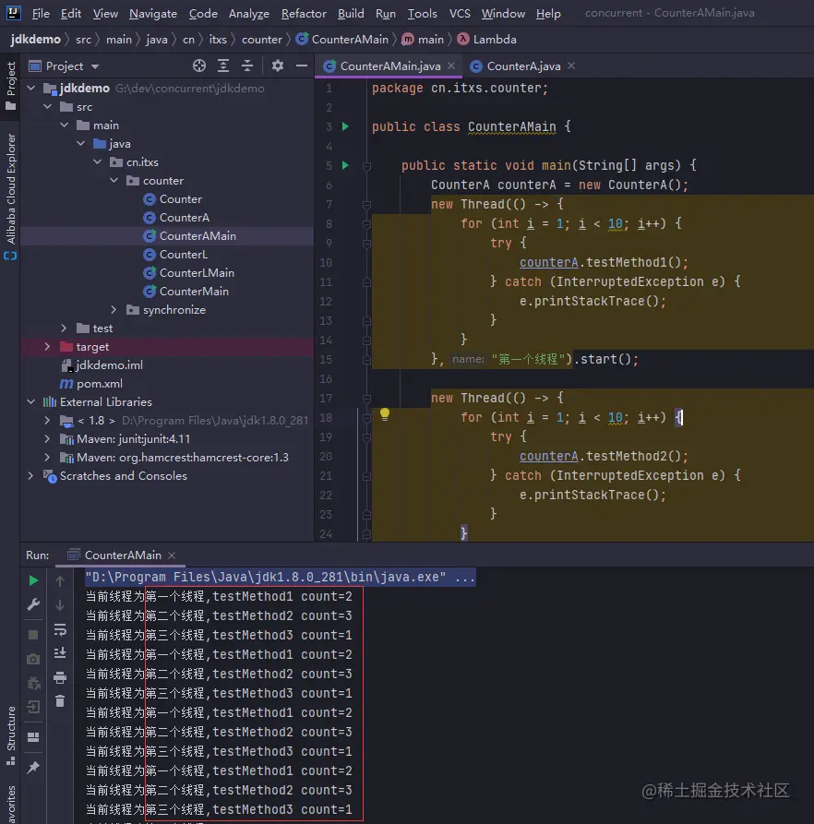Click the layout icon in Run panel
This screenshot has width=814, height=824.
pos(33,737)
